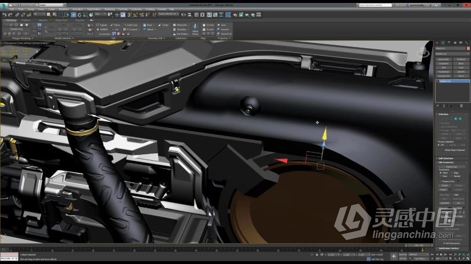This screenshot has width=471, height=264.
Task: Select the Preview Selection Off radio button
Action: [x=439, y=145]
